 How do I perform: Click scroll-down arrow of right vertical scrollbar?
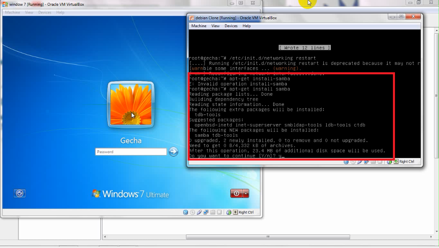point(437,232)
